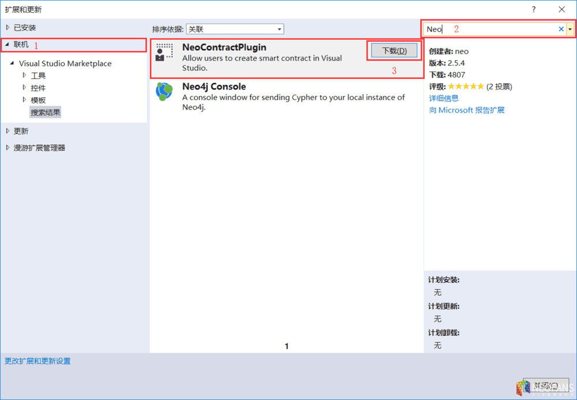
Task: Click the NeoContractPlugin description text
Action: 262,63
